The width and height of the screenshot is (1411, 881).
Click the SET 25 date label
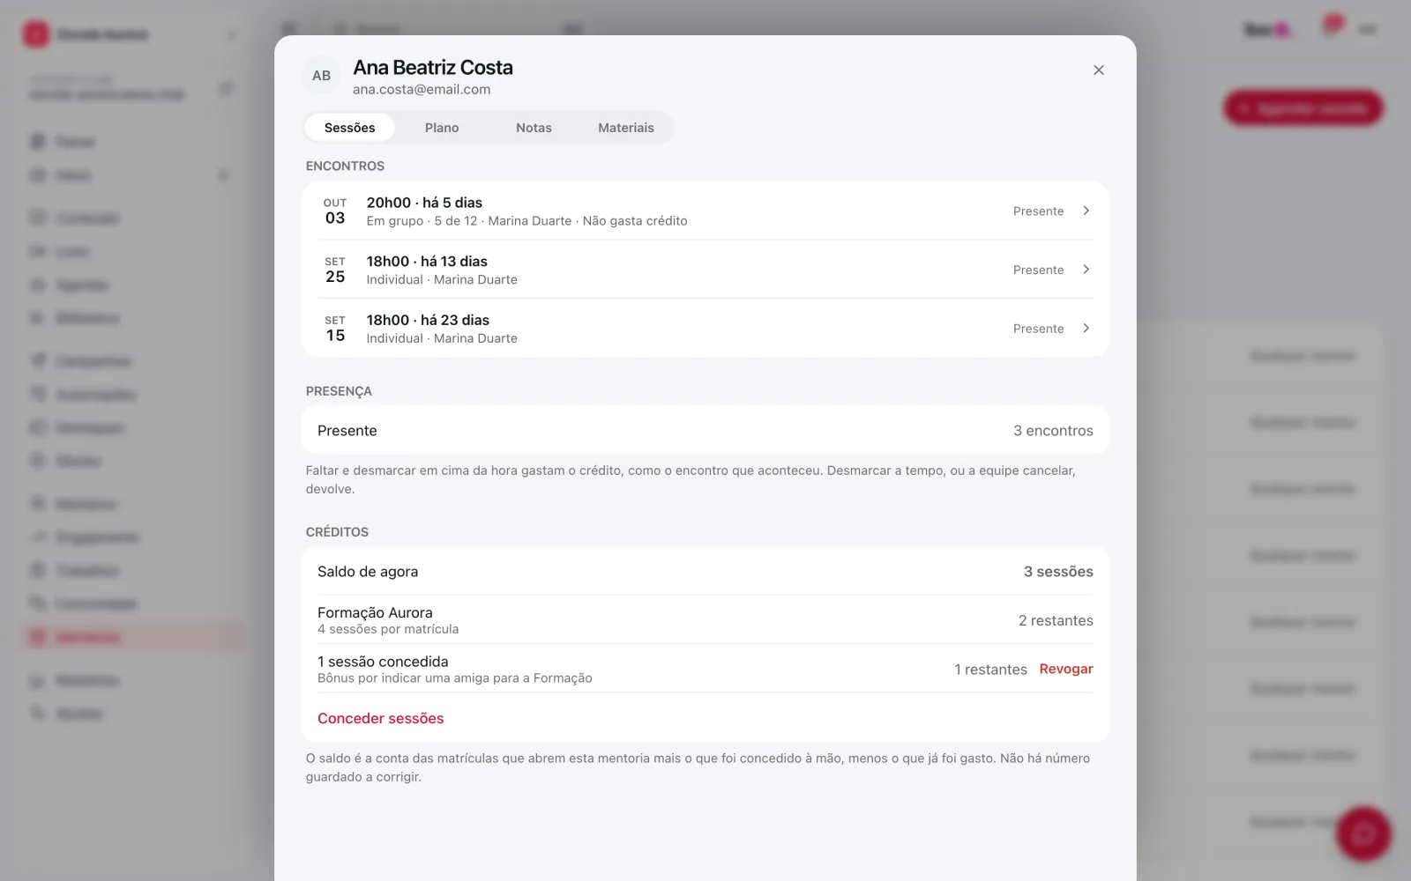click(x=335, y=270)
